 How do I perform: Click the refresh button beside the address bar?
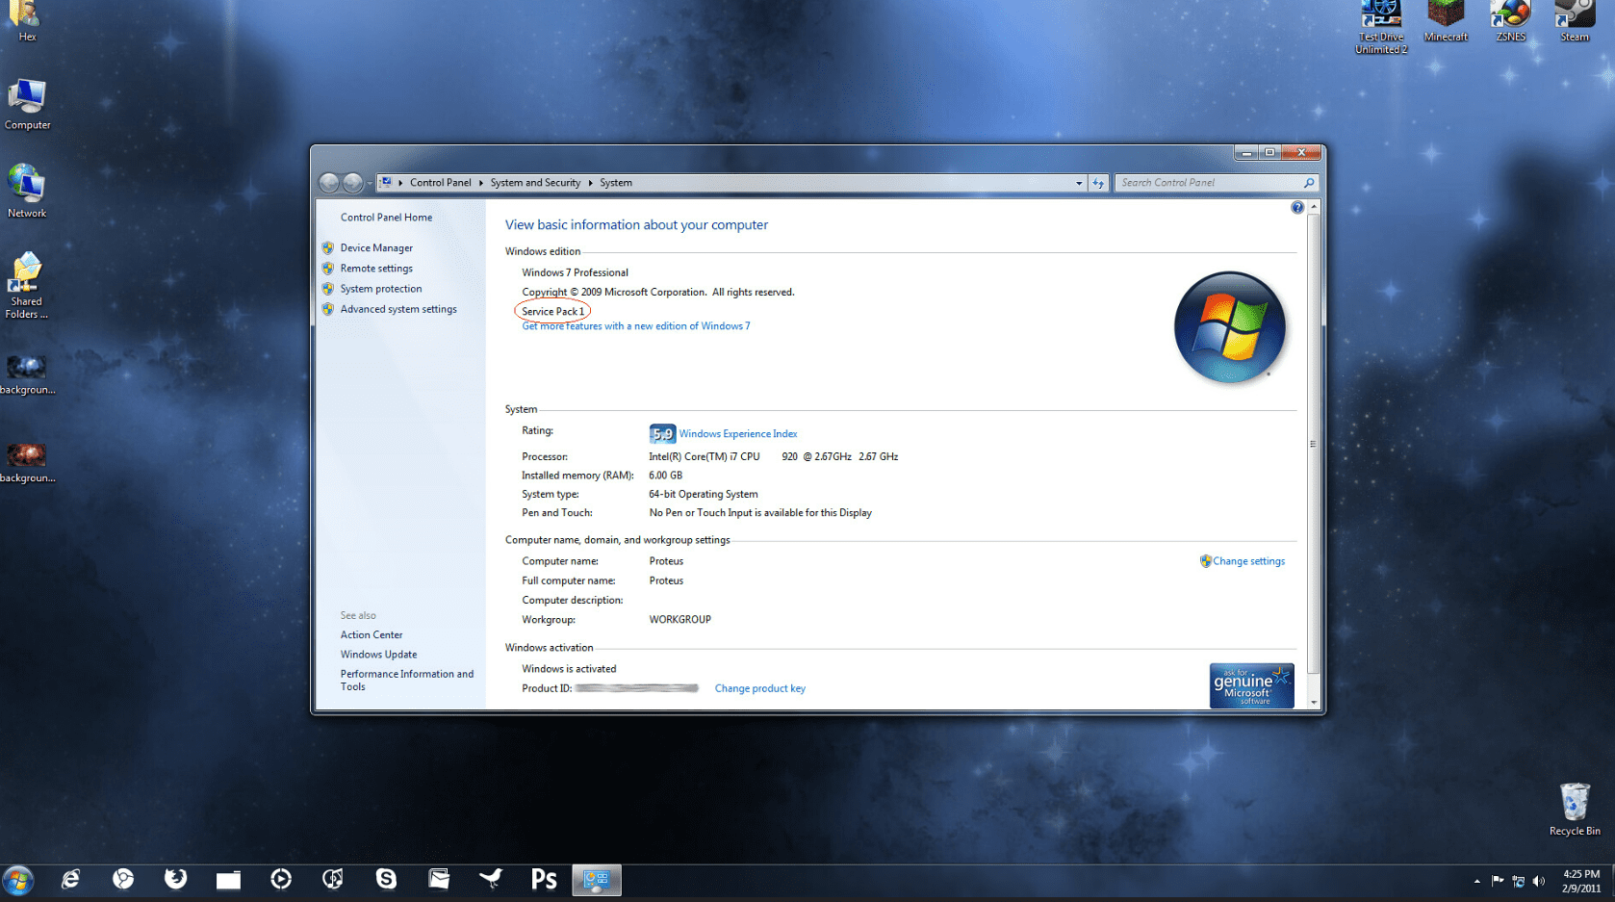[x=1098, y=183]
